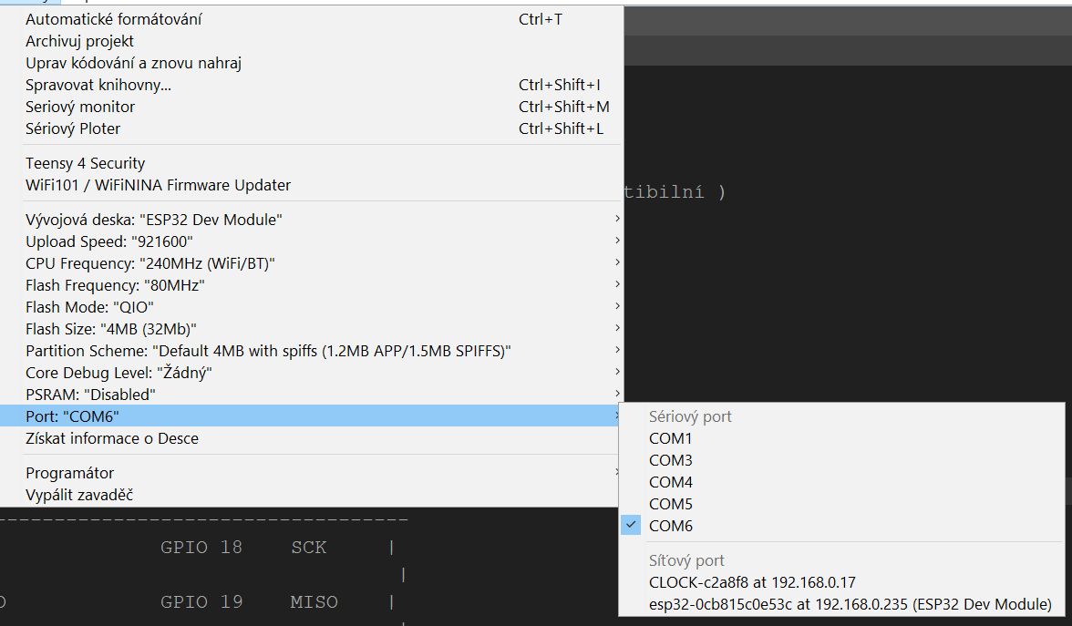Open Sériový monitor
The height and width of the screenshot is (626, 1072).
pyautogui.click(x=80, y=107)
